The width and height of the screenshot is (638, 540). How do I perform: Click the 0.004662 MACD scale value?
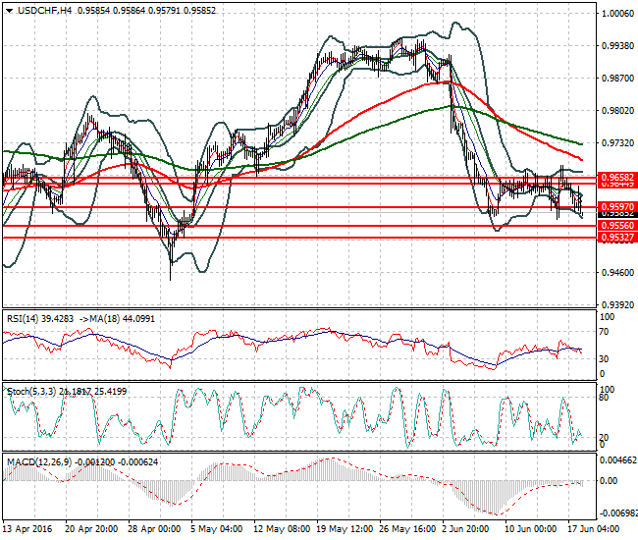(618, 460)
